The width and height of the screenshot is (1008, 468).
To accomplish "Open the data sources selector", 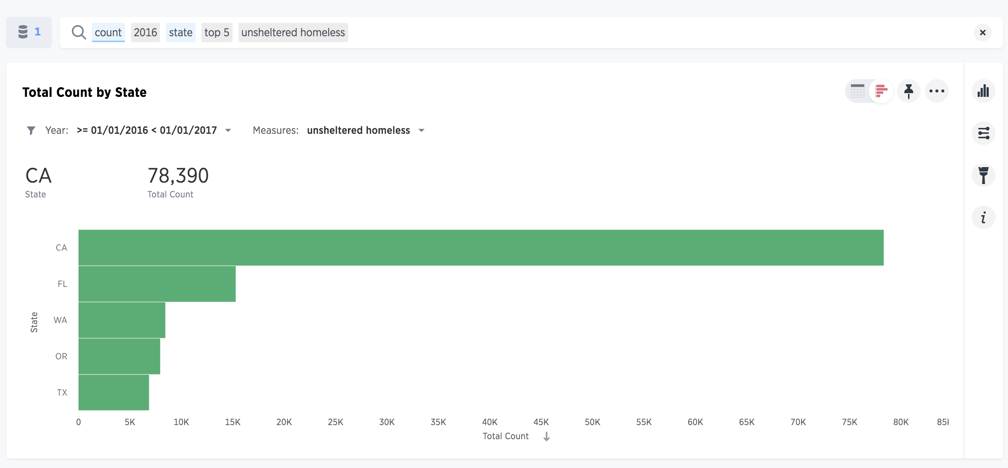I will [29, 32].
